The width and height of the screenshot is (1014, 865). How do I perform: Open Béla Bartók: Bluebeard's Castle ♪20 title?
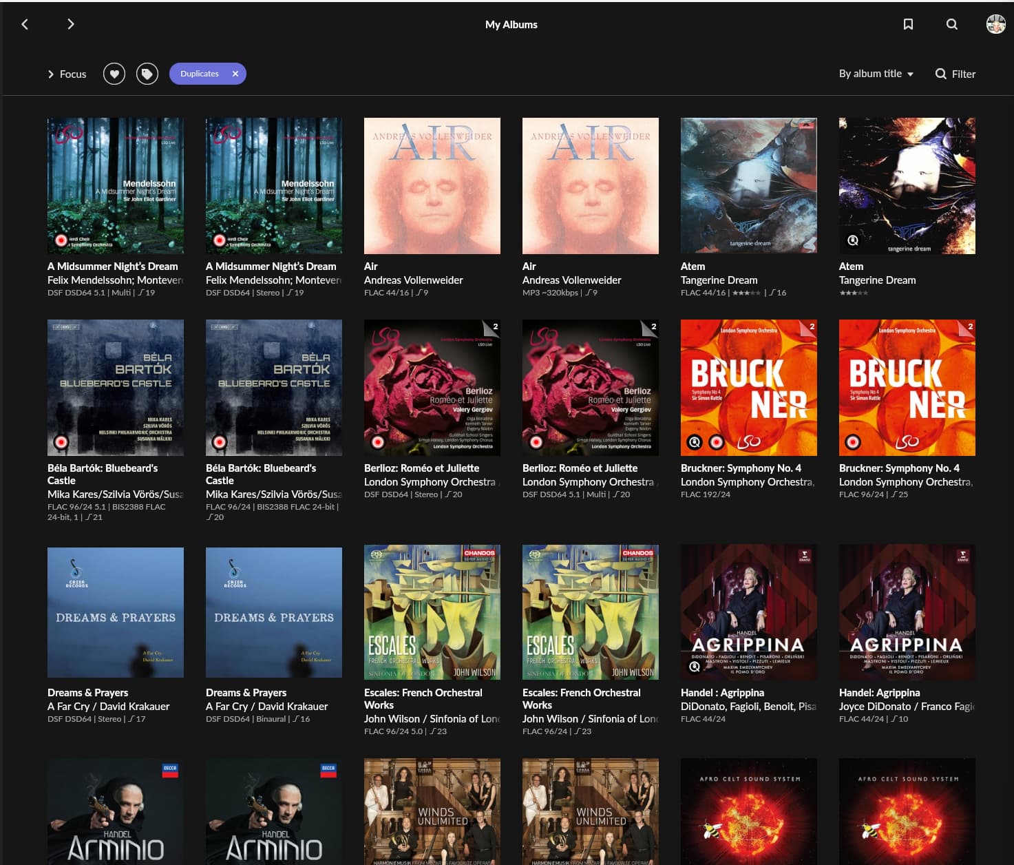(261, 475)
